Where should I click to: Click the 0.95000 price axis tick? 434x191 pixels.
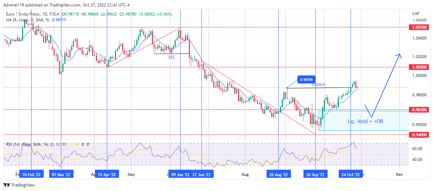click(419, 124)
